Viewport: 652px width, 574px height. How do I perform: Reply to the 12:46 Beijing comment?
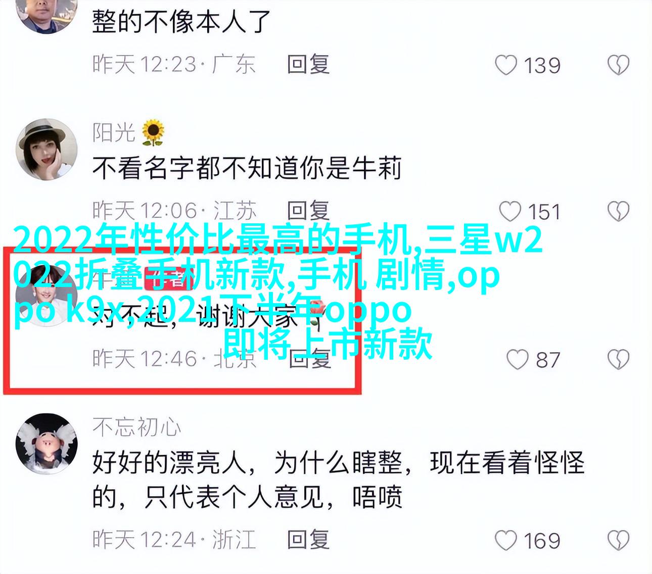308,359
